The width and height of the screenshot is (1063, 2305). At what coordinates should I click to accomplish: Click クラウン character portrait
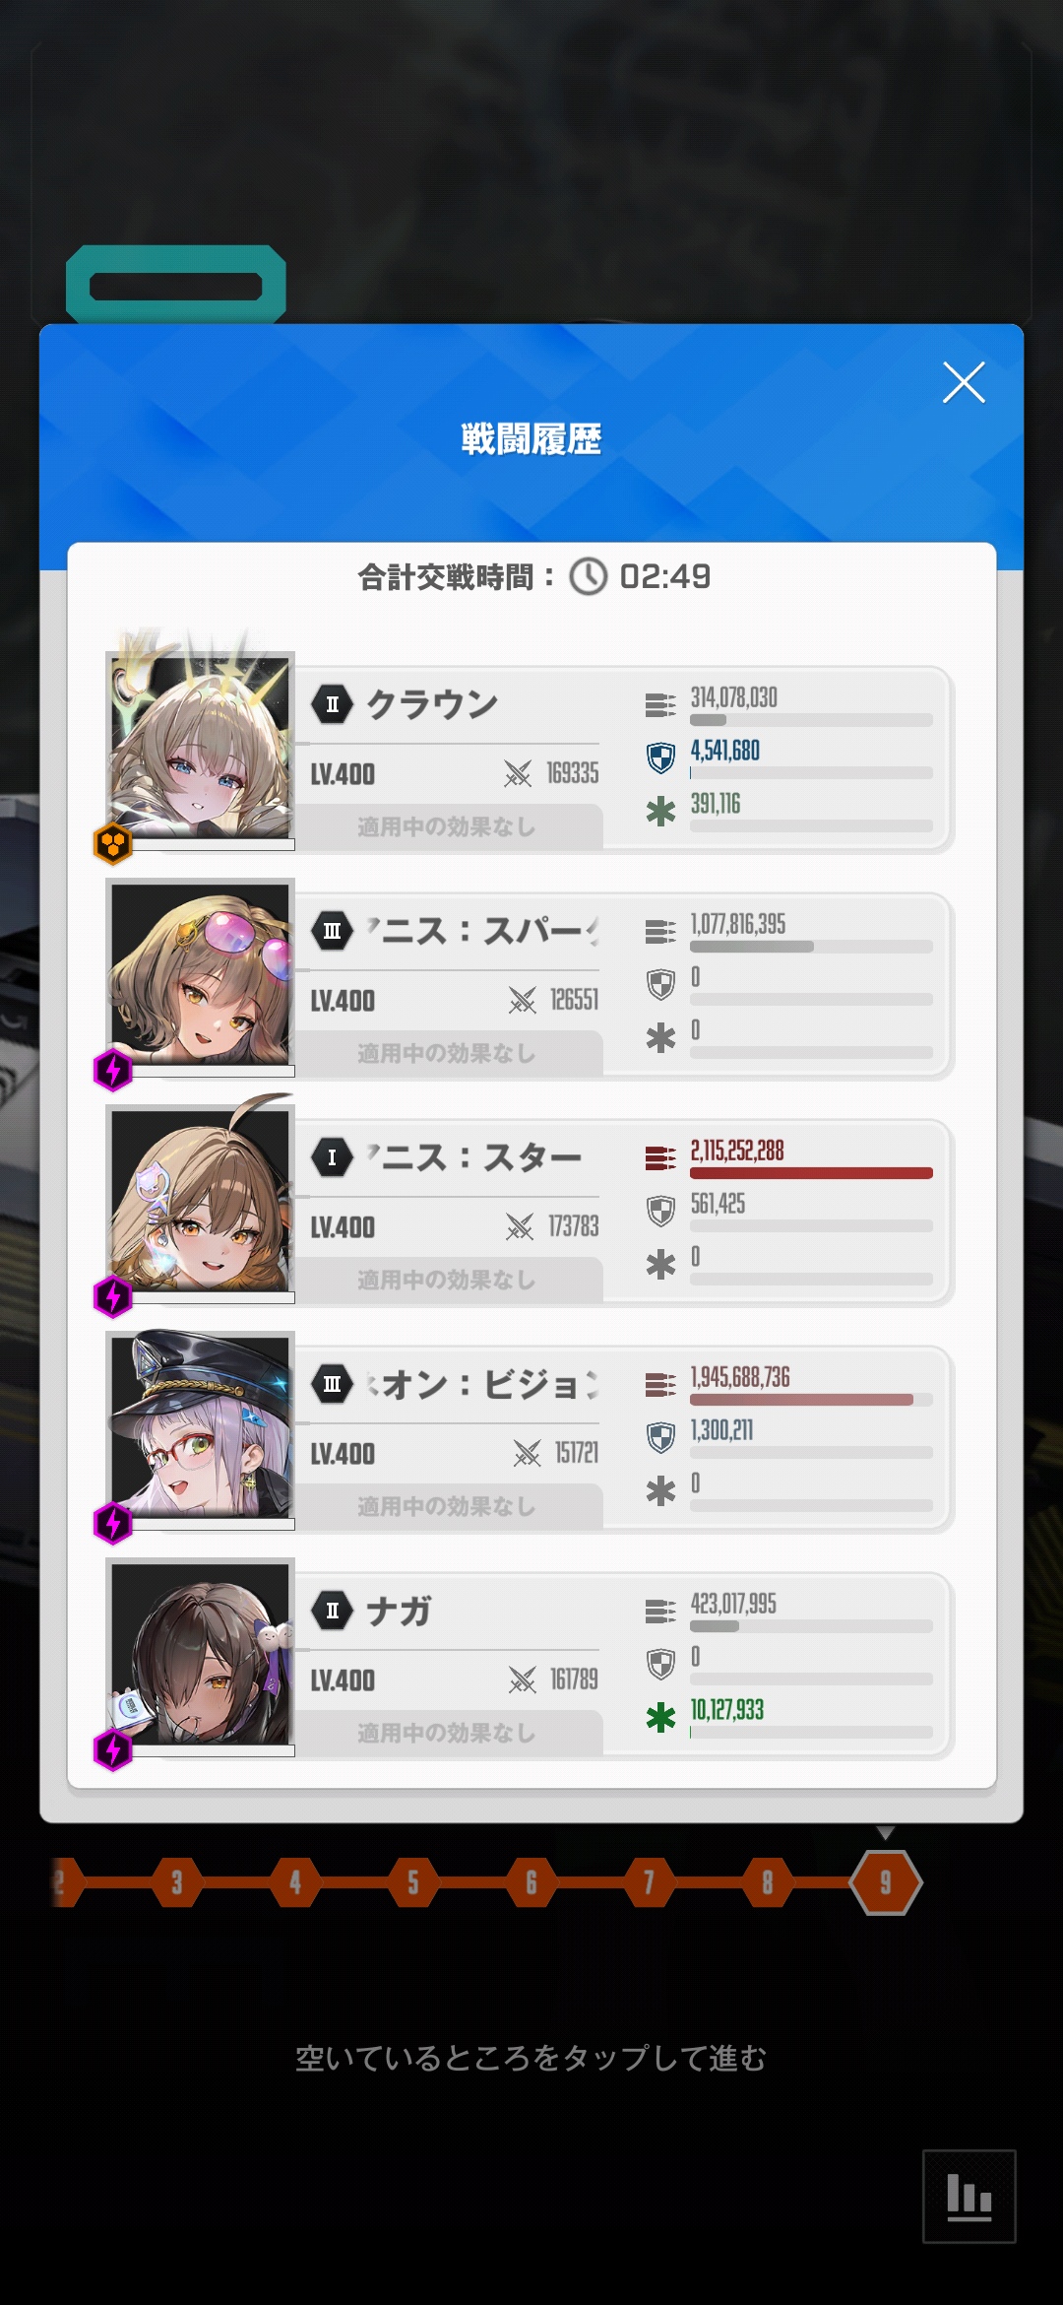tap(201, 746)
